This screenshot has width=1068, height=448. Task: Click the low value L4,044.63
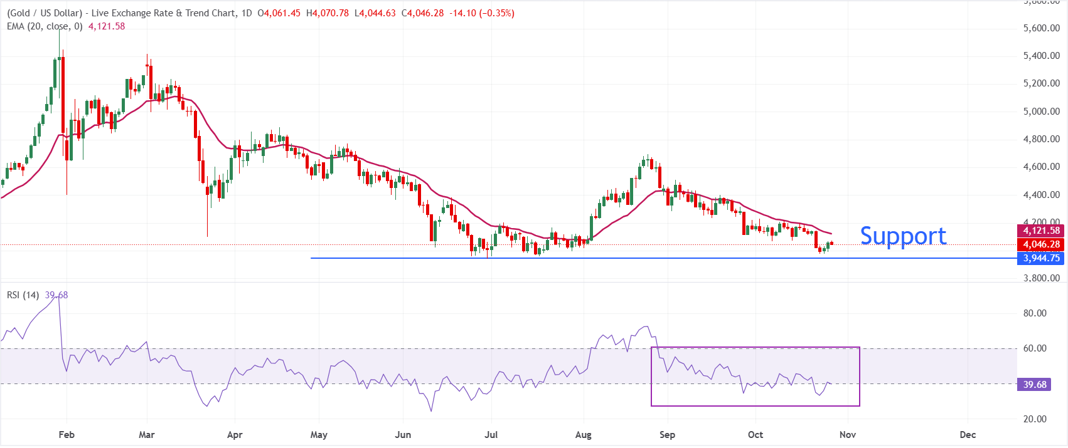(x=375, y=13)
